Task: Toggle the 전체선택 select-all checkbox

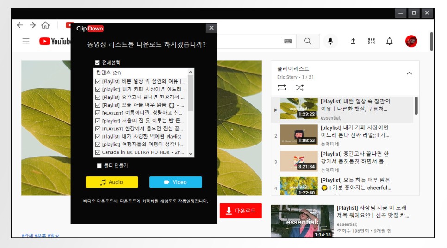Action: [98, 62]
